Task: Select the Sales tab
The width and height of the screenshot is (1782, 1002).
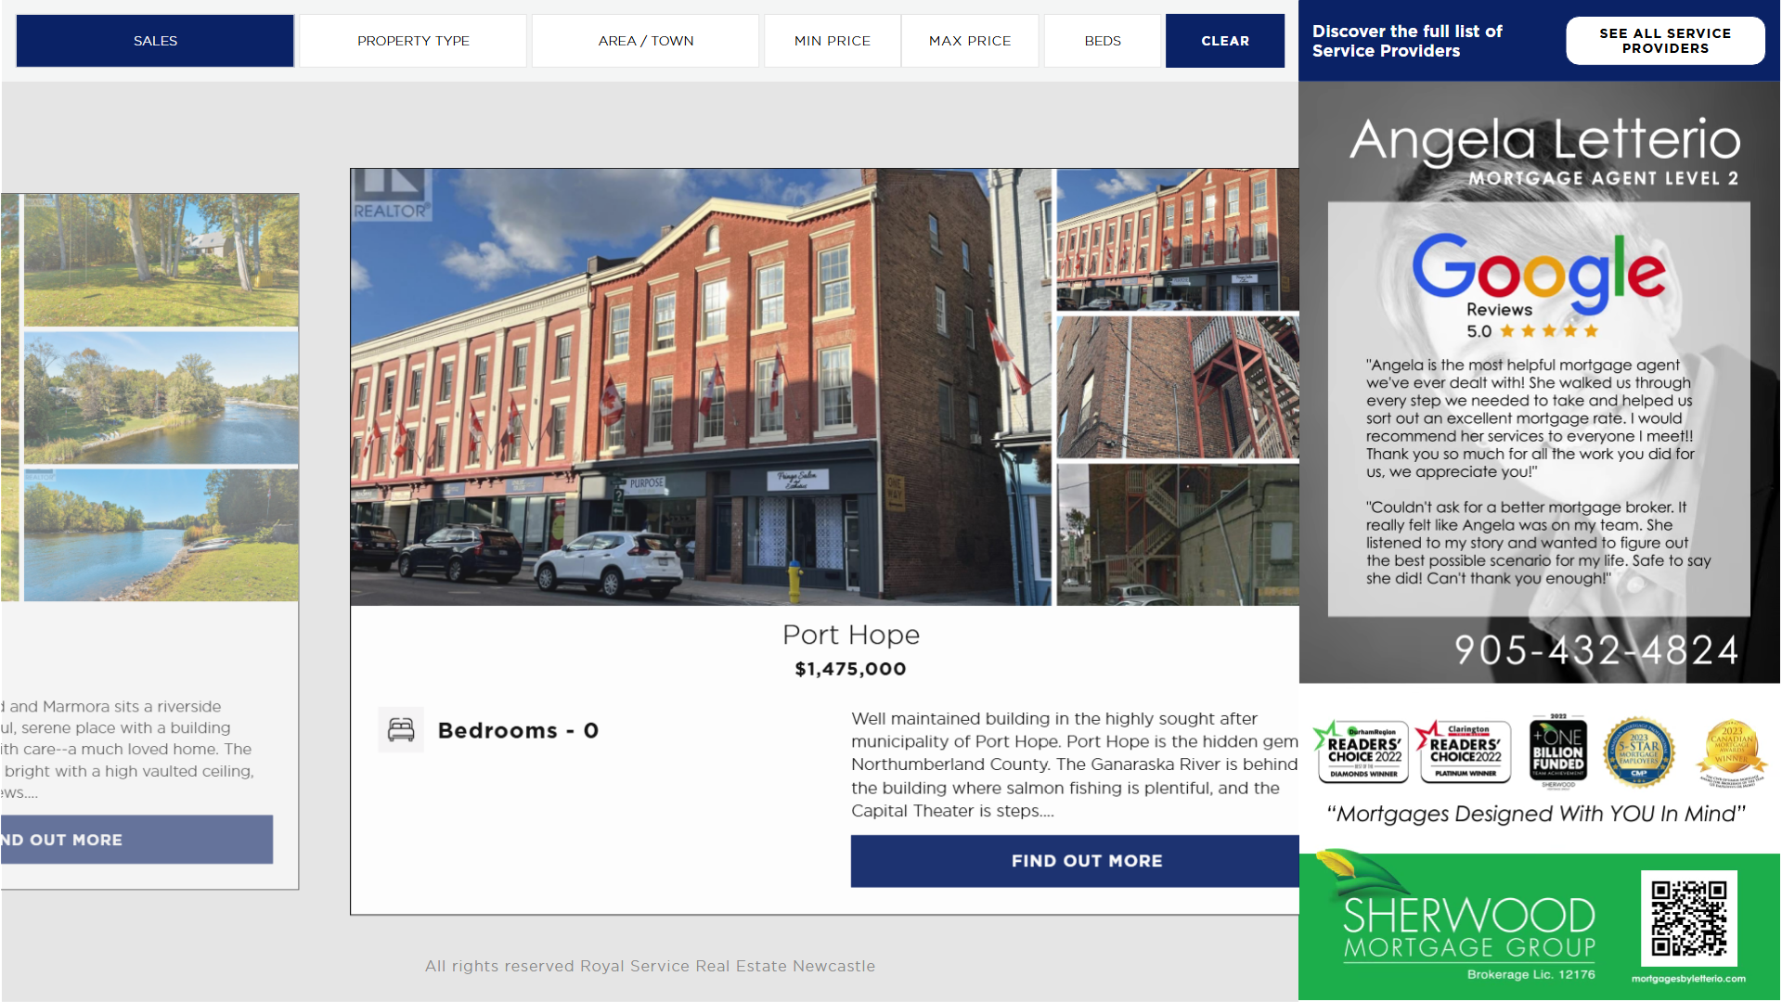Action: tap(155, 41)
